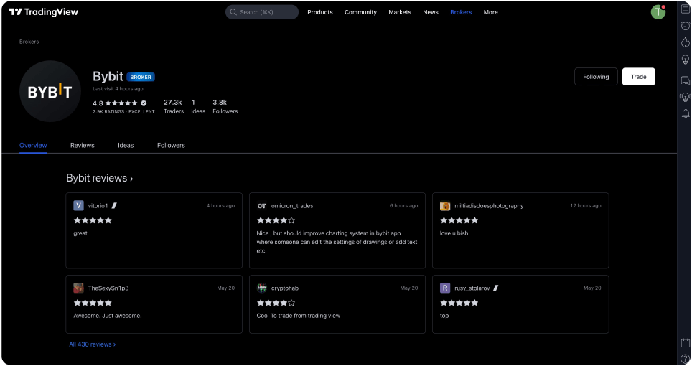Click the TradingView logo
The width and height of the screenshot is (692, 366).
[x=44, y=12]
